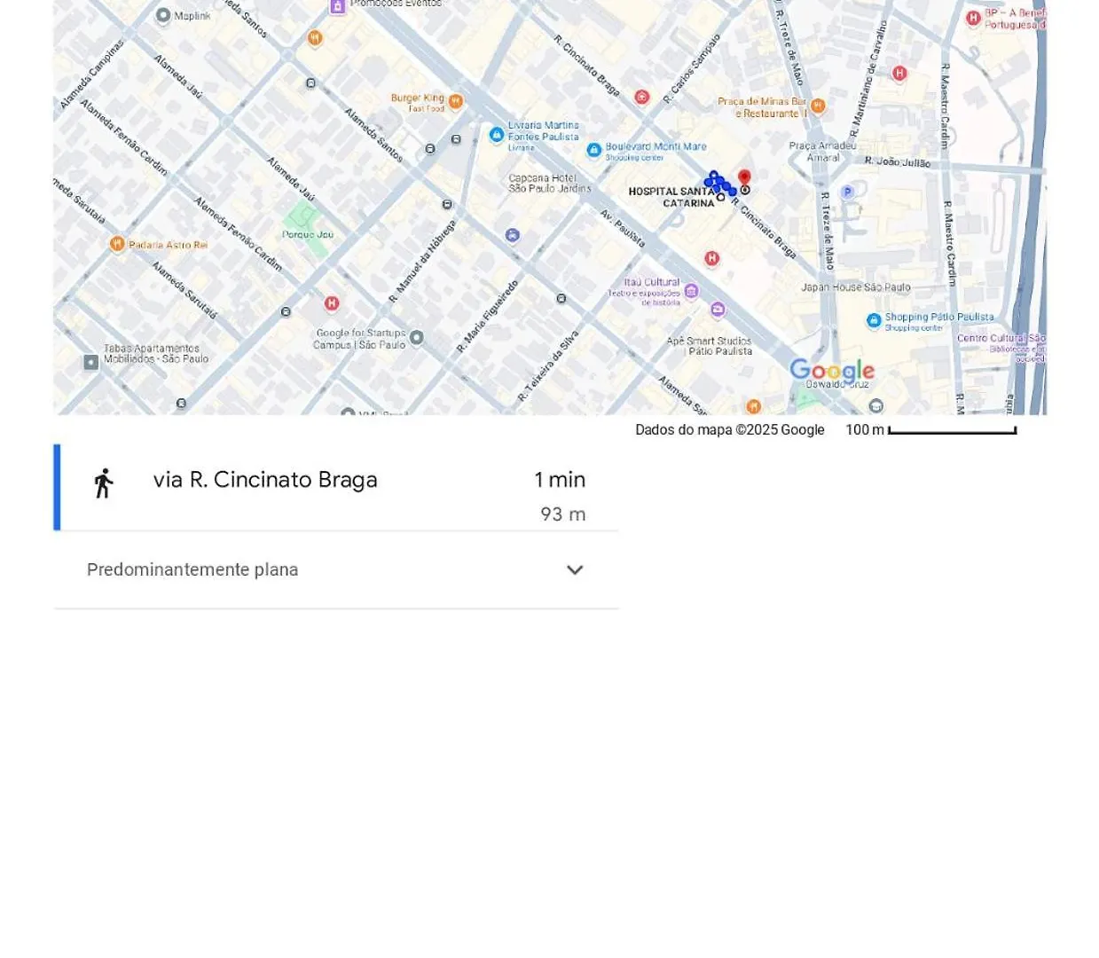Screen dimensions: 1099x958
Task: Select hospital marker beside R. Martiniano de Carvalho
Action: (899, 74)
